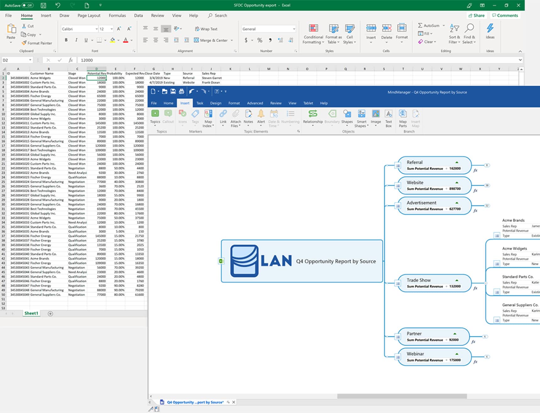Toggle Italic formatting in Excel

pyautogui.click(x=76, y=40)
